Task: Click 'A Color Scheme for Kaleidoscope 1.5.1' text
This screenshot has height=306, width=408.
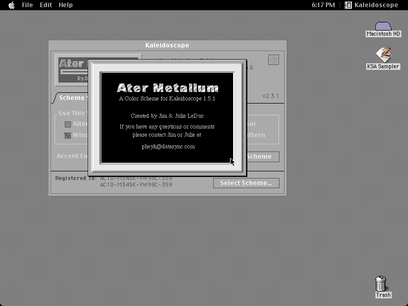Action: click(167, 98)
